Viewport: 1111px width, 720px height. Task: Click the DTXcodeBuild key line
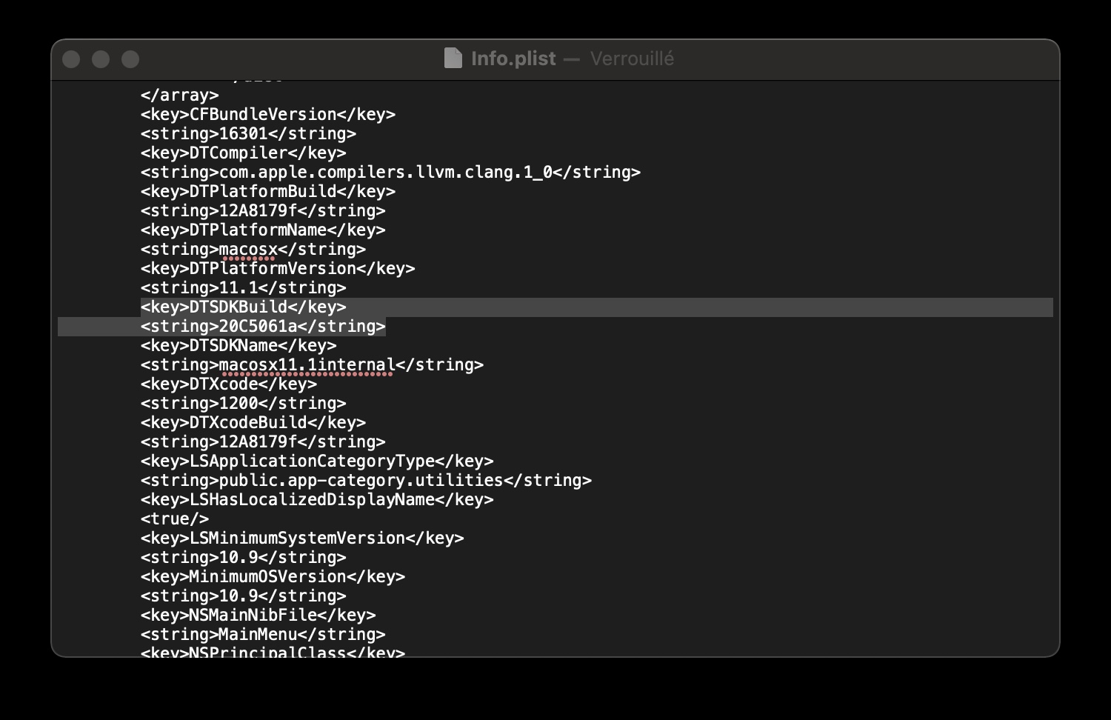[x=253, y=423]
